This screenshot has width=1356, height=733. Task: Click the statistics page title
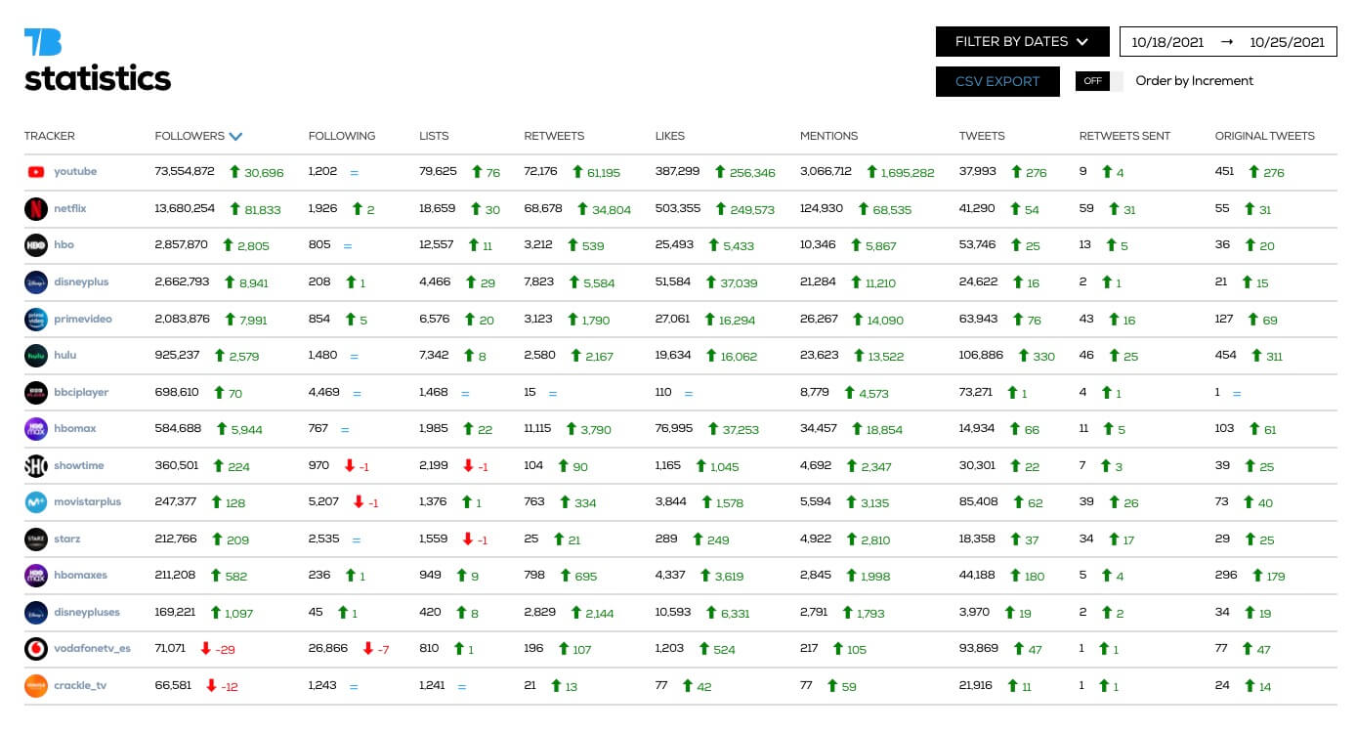(98, 78)
